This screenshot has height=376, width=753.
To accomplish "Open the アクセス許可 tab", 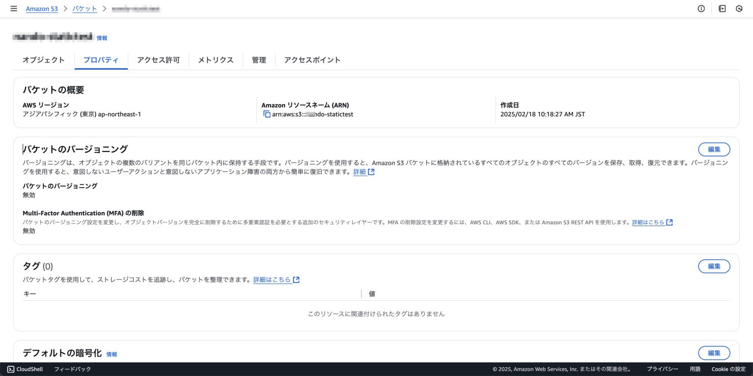I will [158, 60].
